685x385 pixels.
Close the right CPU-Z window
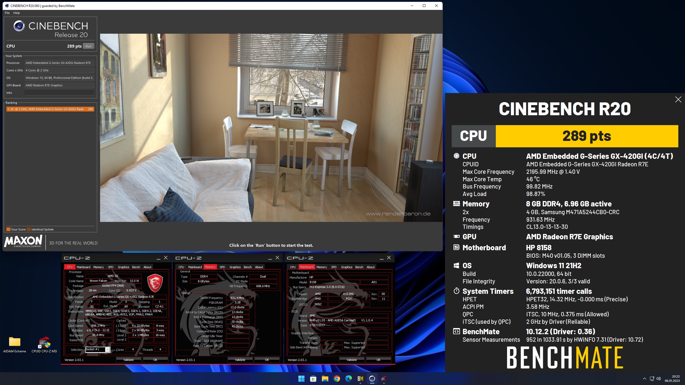(x=389, y=258)
